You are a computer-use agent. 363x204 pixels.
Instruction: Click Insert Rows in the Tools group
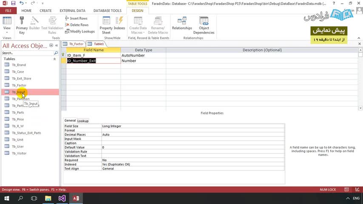(x=76, y=18)
